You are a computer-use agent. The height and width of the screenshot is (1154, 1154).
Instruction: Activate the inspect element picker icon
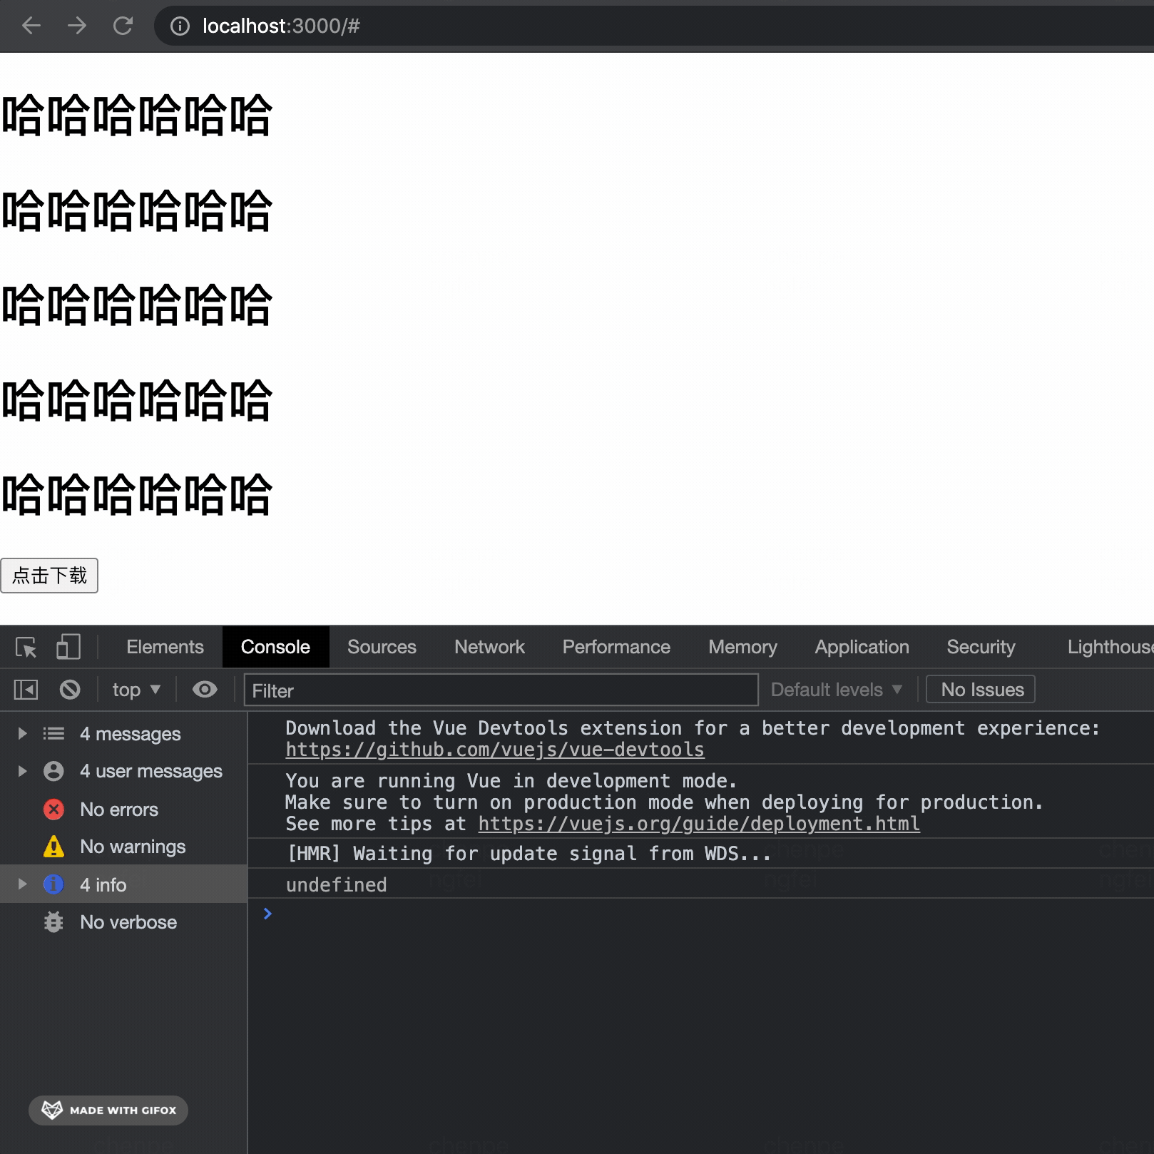(26, 647)
